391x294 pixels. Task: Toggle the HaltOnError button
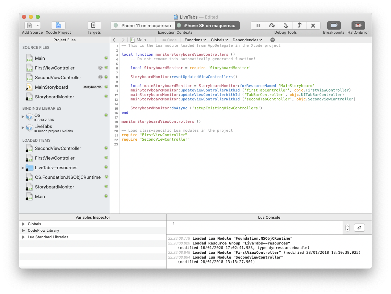358,25
